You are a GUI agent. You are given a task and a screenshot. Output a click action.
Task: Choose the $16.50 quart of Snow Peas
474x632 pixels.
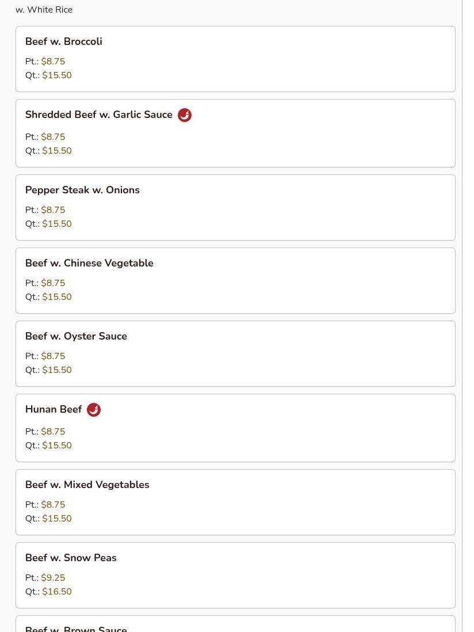point(57,592)
